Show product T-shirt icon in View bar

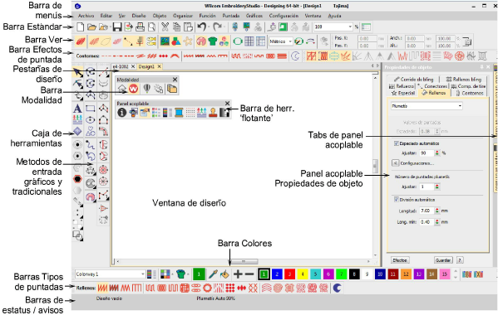click(x=213, y=41)
